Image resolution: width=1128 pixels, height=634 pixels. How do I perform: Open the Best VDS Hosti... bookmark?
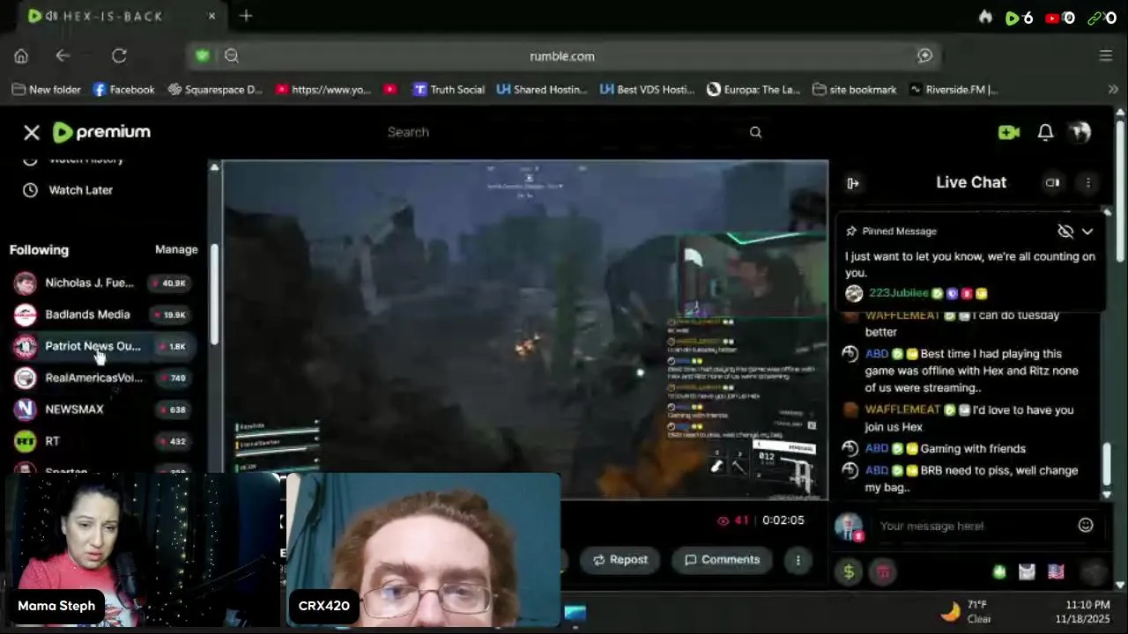click(x=647, y=89)
